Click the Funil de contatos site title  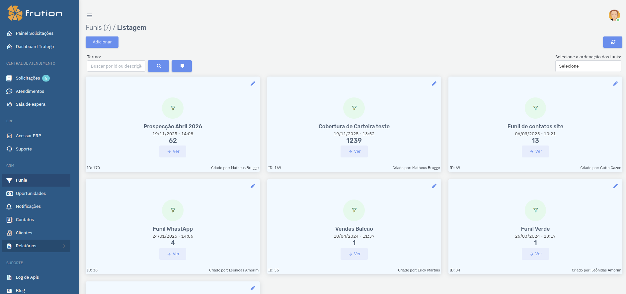pyautogui.click(x=535, y=126)
